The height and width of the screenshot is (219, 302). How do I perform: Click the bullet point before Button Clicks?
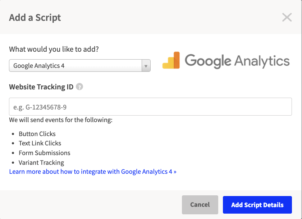[x=14, y=134]
